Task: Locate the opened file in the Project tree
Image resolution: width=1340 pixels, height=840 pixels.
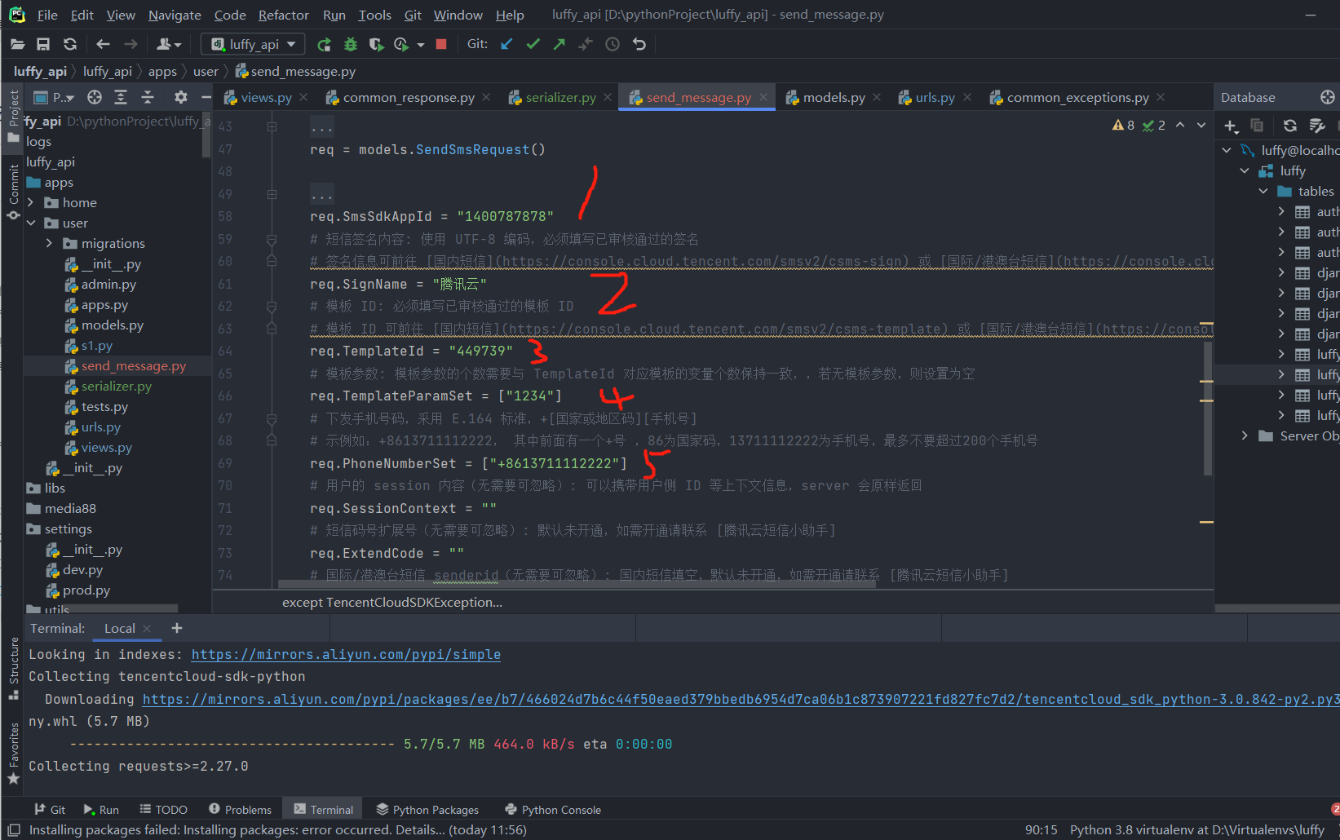Action: (x=95, y=98)
